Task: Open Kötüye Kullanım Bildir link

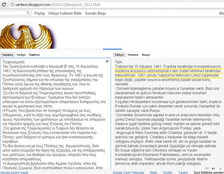Action: [x=65, y=13]
